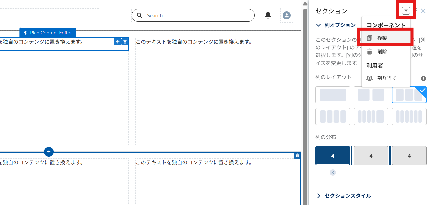Click inside the Search field
This screenshot has width=430, height=205.
click(x=193, y=15)
